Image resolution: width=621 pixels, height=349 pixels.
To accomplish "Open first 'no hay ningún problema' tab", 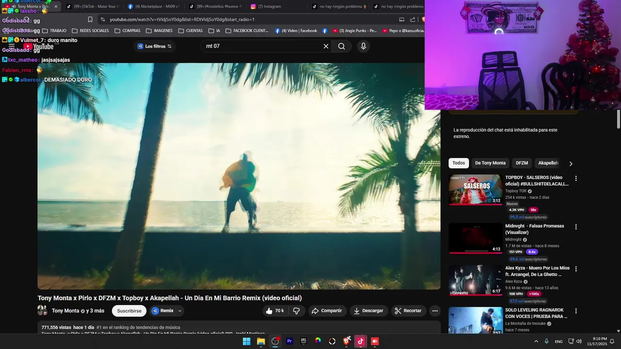I will [339, 6].
